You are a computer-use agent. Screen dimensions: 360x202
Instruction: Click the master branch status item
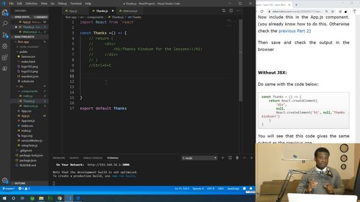[x=8, y=189]
